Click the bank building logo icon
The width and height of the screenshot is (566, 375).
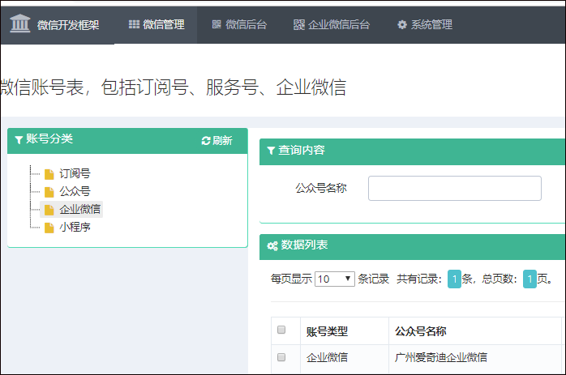(19, 23)
